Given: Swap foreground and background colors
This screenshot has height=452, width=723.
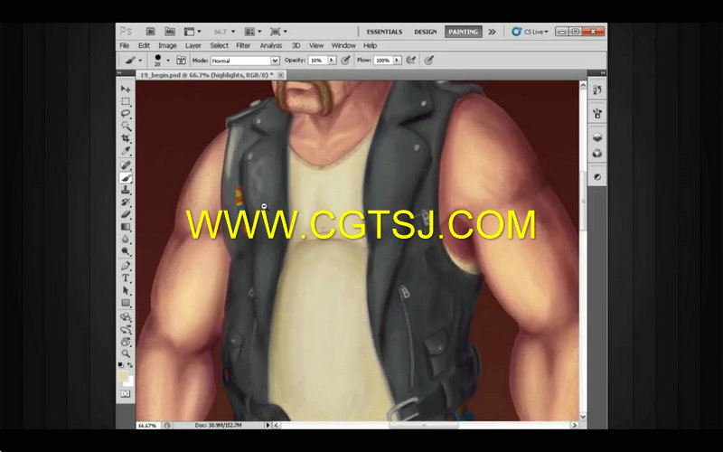Looking at the screenshot, I should pos(130,365).
